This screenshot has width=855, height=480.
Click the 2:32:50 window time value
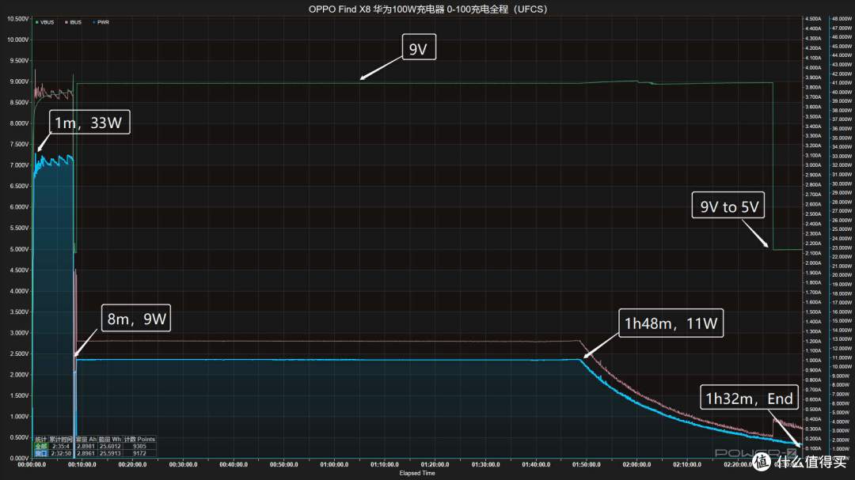(x=61, y=453)
